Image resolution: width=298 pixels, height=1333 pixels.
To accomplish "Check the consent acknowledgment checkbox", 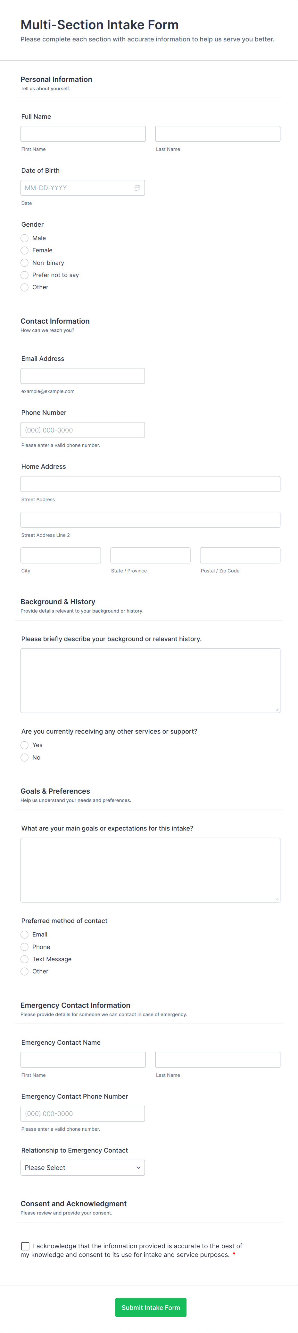I will click(x=25, y=1246).
